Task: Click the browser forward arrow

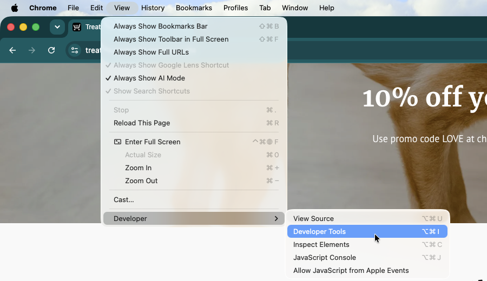Action: 32,50
